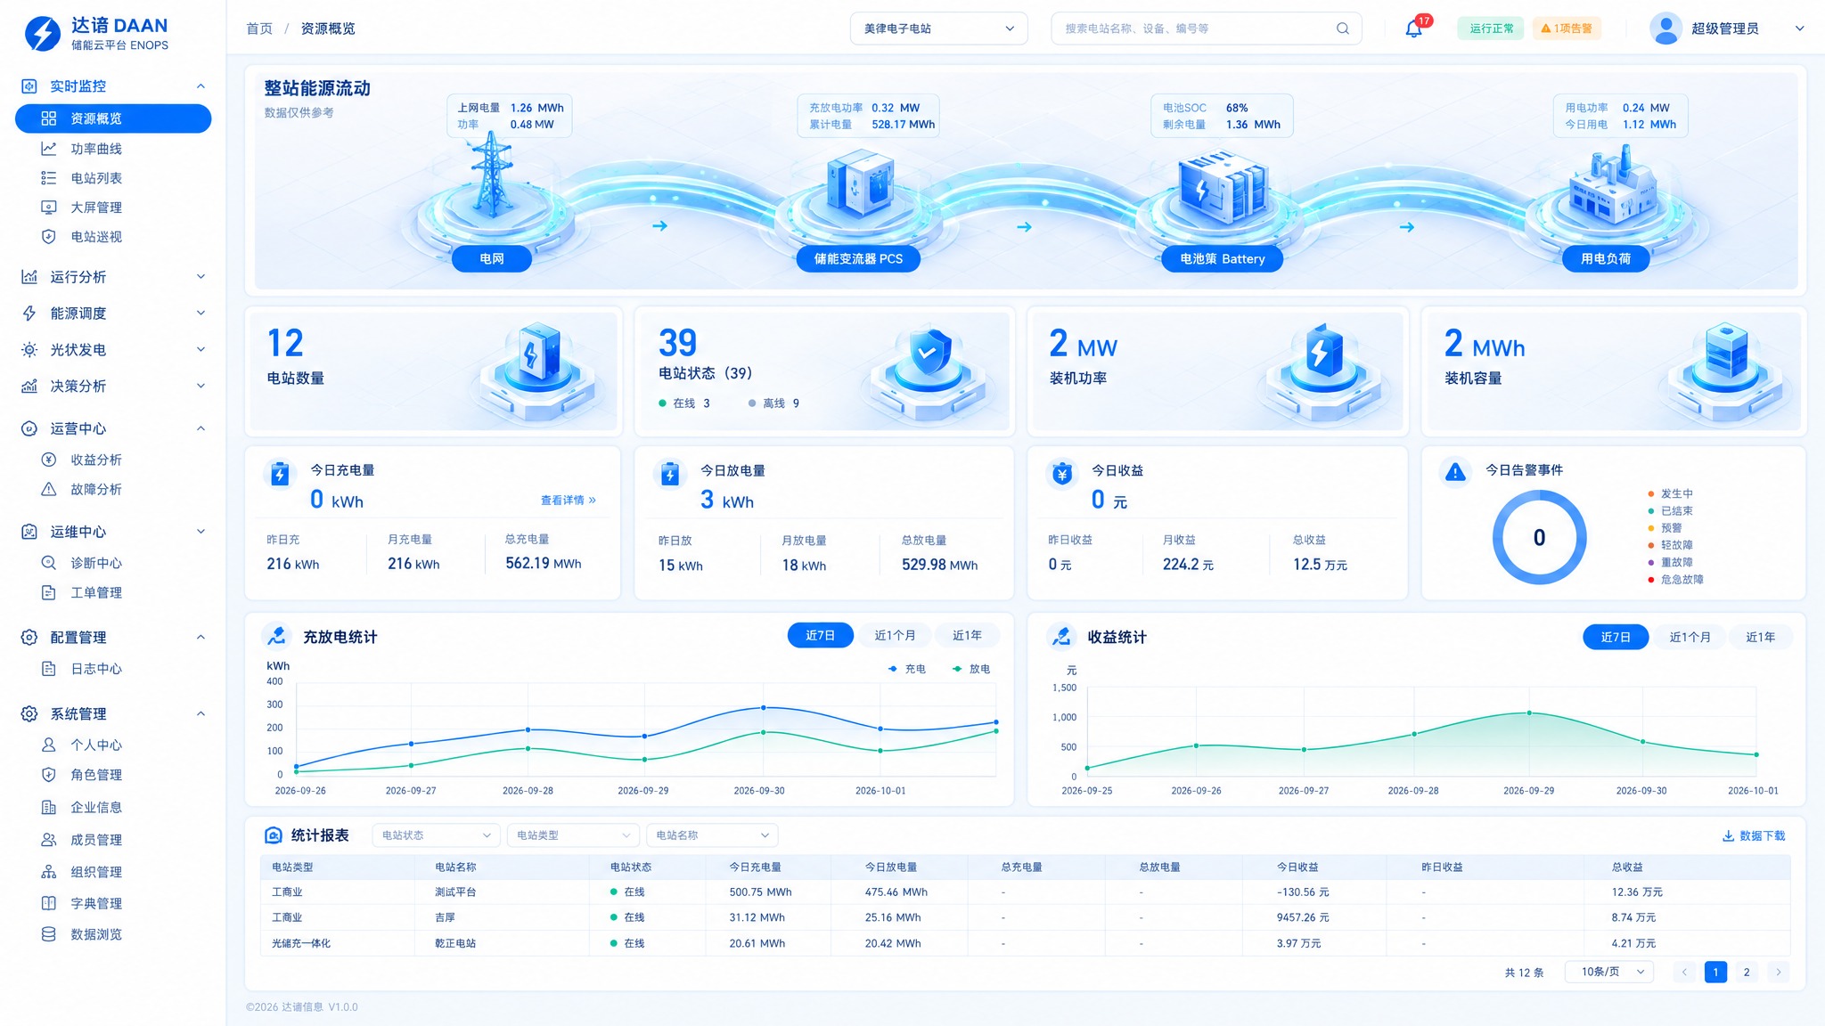Click the 日志中心 icon
Image resolution: width=1825 pixels, height=1026 pixels.
click(x=49, y=669)
